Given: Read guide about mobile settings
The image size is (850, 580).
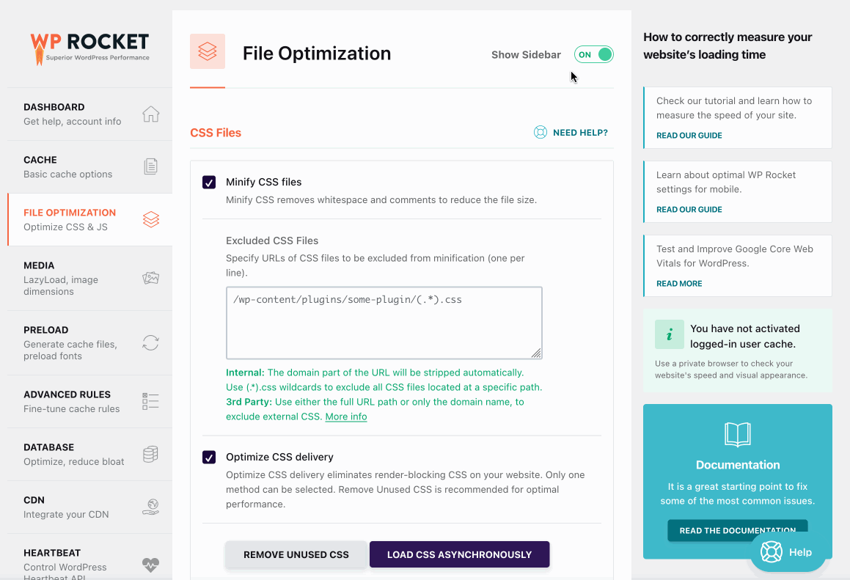Looking at the screenshot, I should (x=689, y=209).
